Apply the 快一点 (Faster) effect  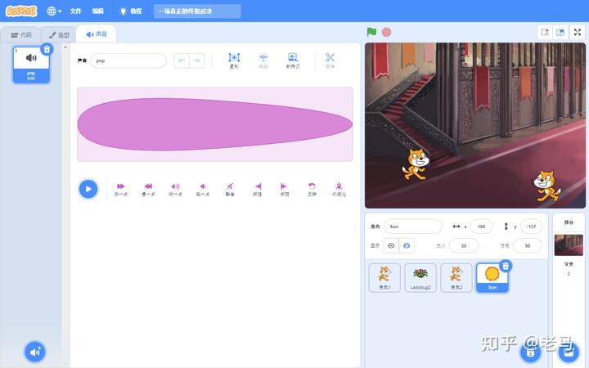click(x=120, y=190)
